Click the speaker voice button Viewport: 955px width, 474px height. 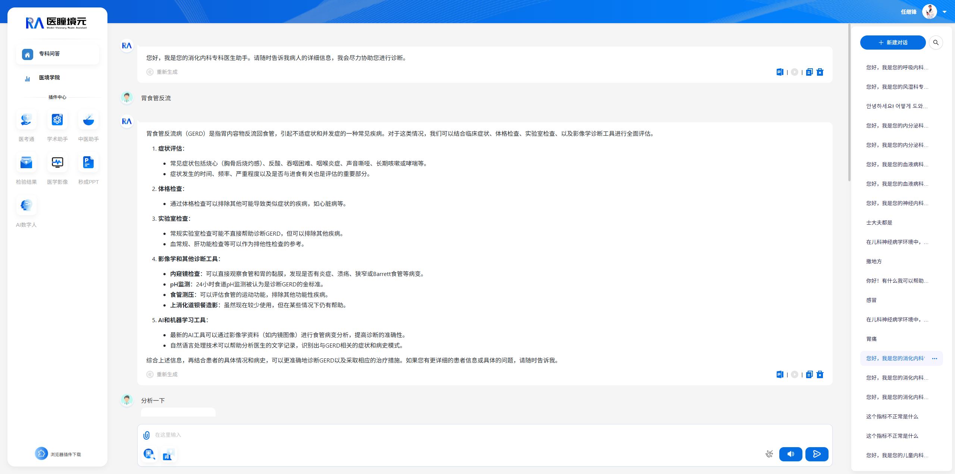pyautogui.click(x=790, y=454)
